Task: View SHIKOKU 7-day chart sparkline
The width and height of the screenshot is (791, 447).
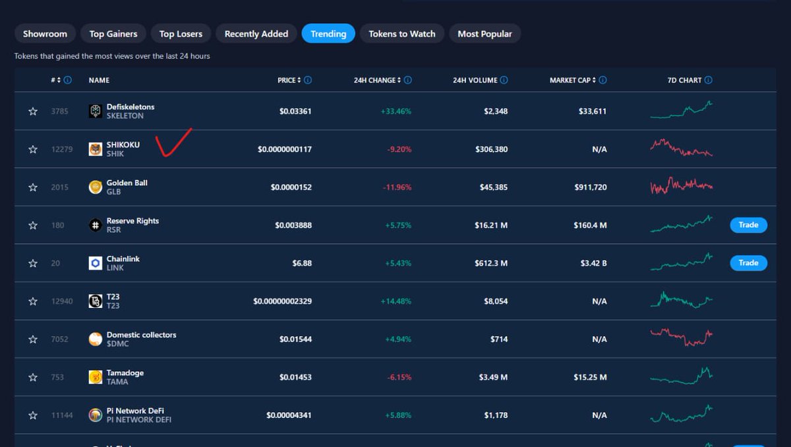Action: click(682, 147)
